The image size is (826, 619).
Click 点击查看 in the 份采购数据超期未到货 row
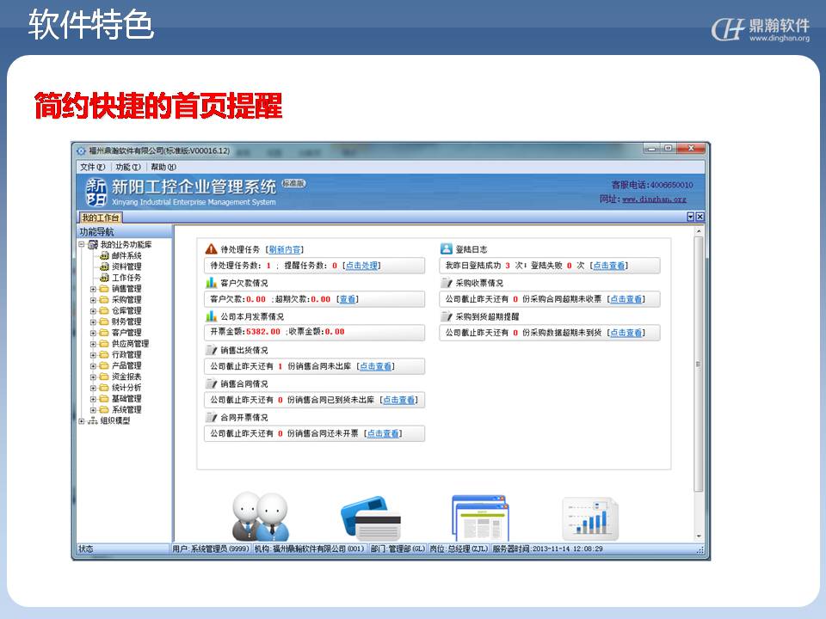(626, 334)
